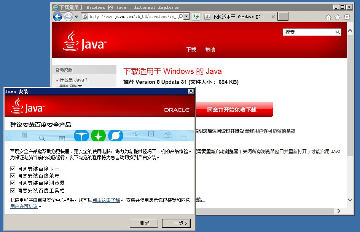Viewport: 360px width, 232px height.
Task: Click the faded download arrow icon in banner
Action: [151, 133]
